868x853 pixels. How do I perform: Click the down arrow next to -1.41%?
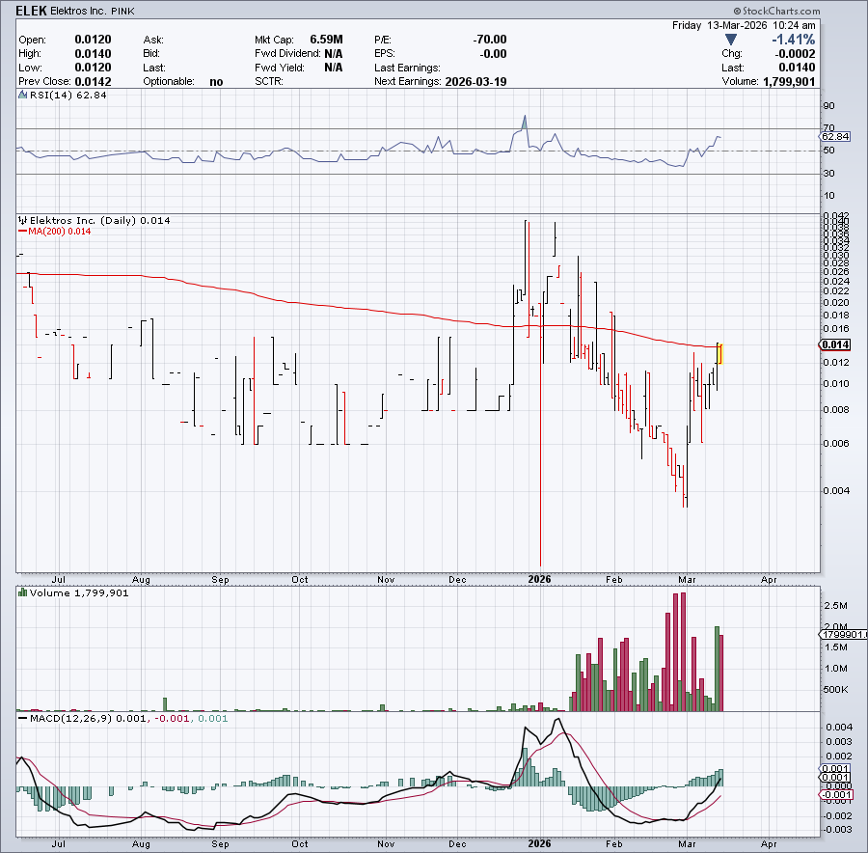coord(731,40)
